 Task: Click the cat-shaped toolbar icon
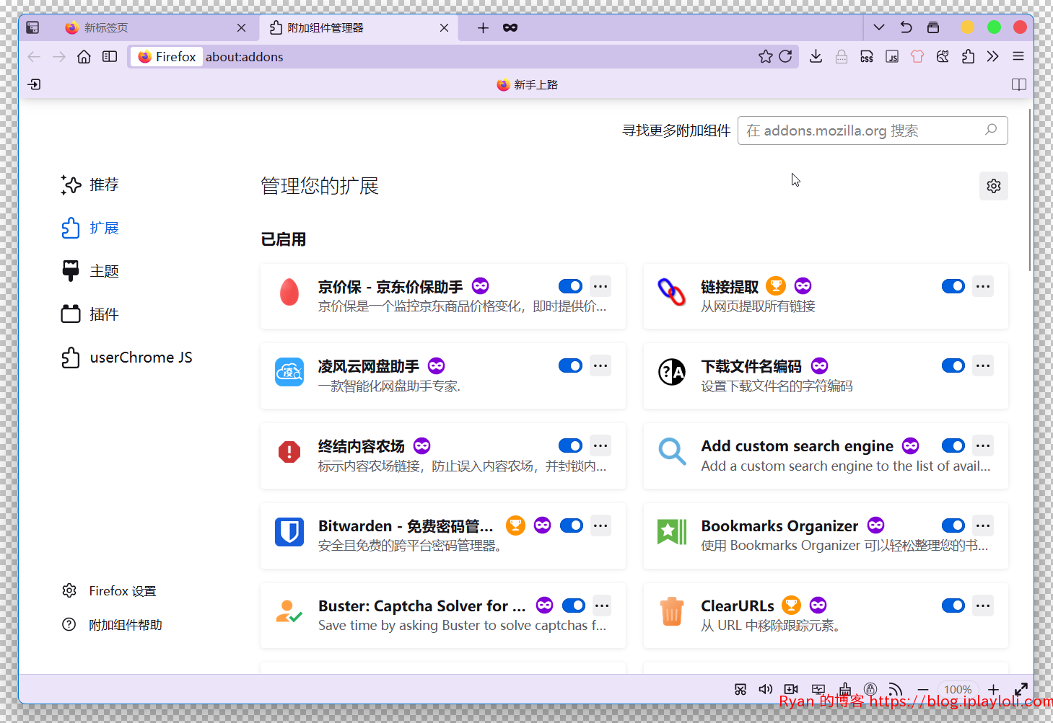click(943, 57)
